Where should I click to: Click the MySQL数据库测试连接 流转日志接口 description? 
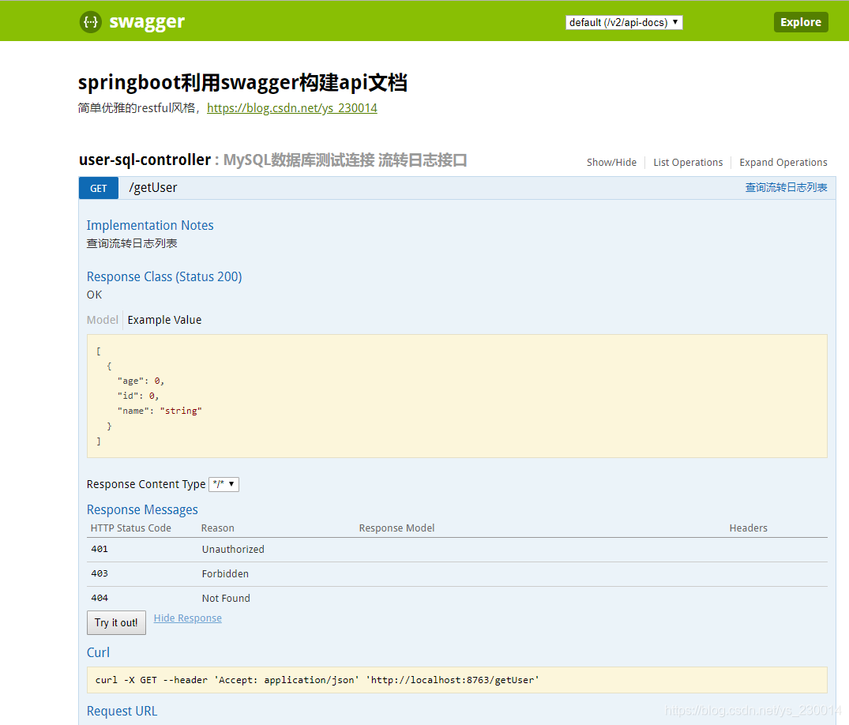pyautogui.click(x=345, y=160)
